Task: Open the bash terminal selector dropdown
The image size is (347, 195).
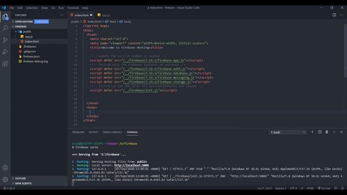Action: 288,132
